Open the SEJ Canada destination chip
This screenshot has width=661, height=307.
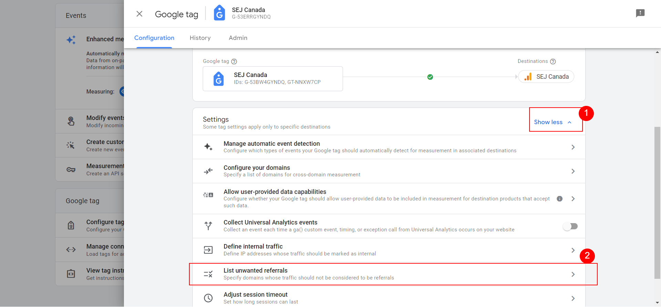pos(546,77)
